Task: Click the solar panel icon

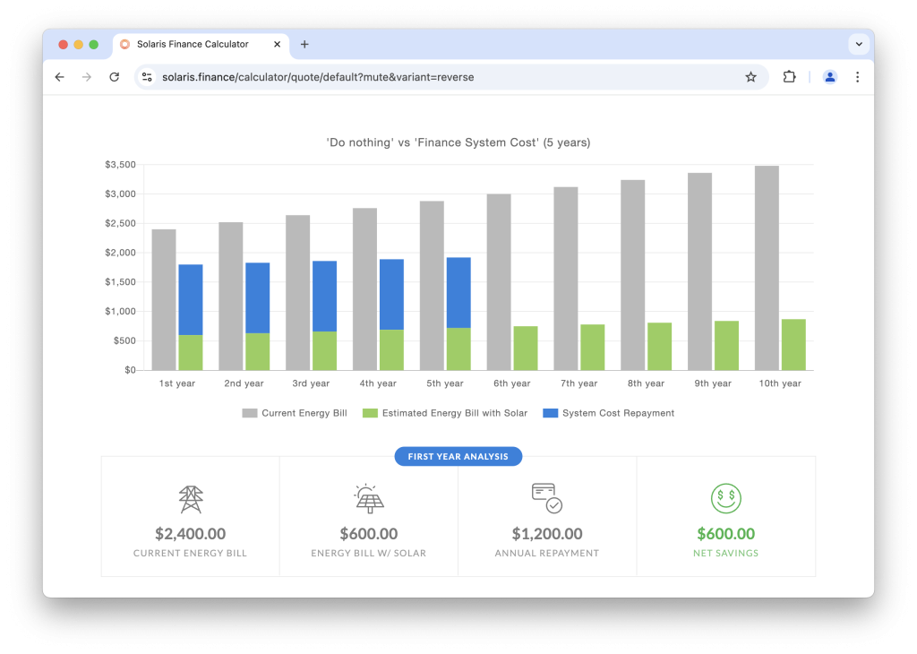Action: (368, 498)
